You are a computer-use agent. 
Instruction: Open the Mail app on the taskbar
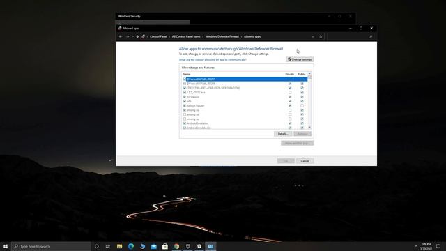tap(153, 246)
